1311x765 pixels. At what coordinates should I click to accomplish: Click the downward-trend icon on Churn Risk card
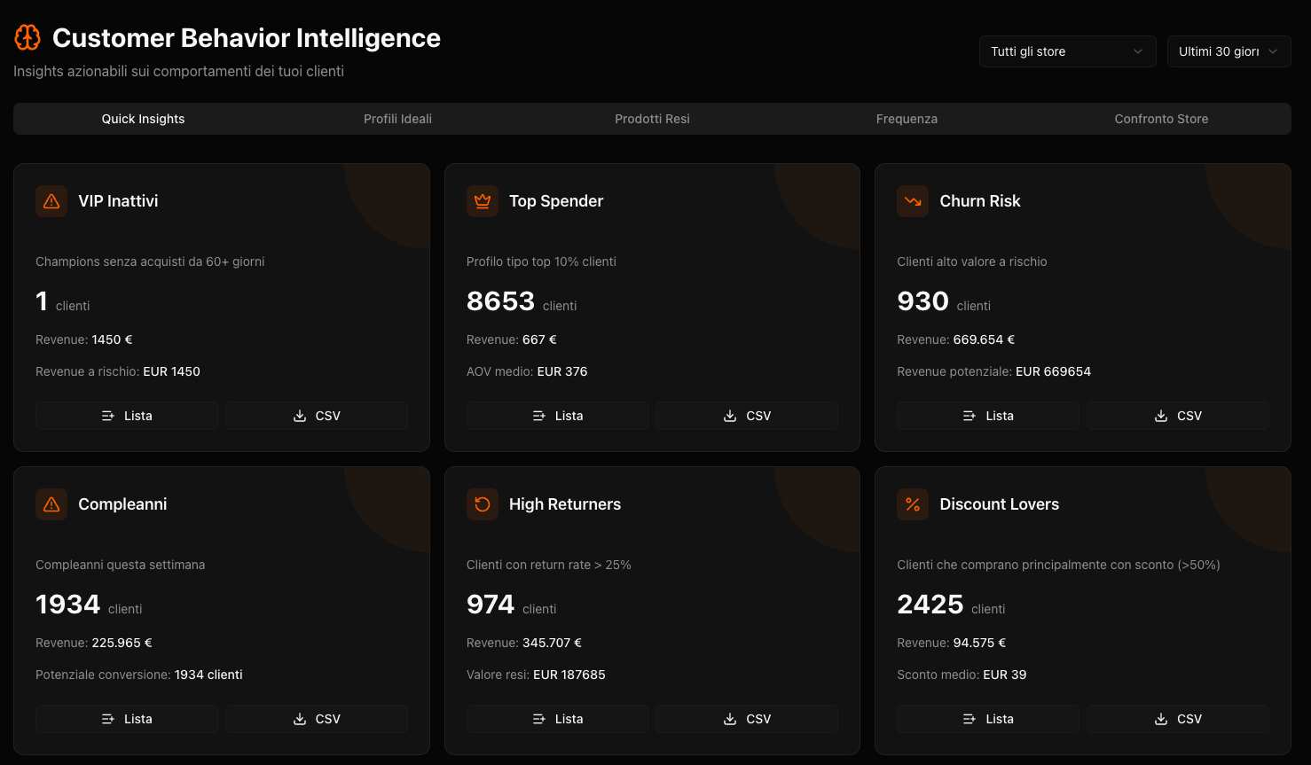[x=912, y=200]
